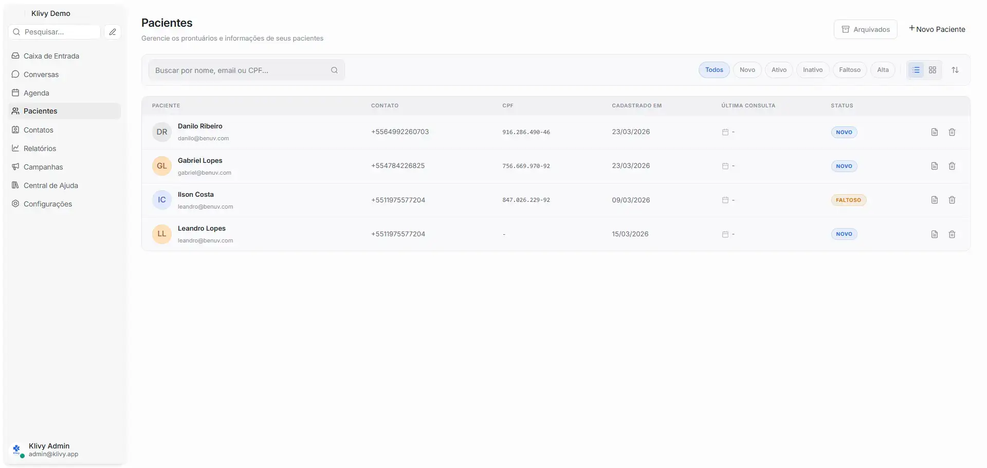Open Danilo Ribeiro's document icon
The image size is (987, 468).
[934, 132]
